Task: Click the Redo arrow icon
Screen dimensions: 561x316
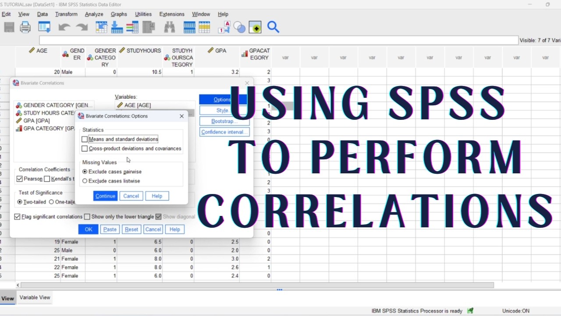Action: tap(82, 27)
